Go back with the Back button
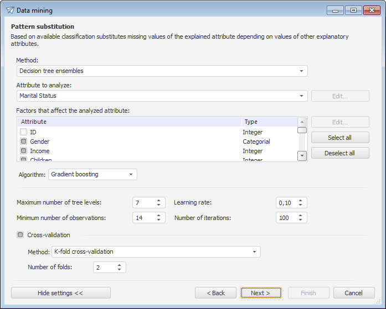Viewport: 386px width, 309px height. point(215,293)
